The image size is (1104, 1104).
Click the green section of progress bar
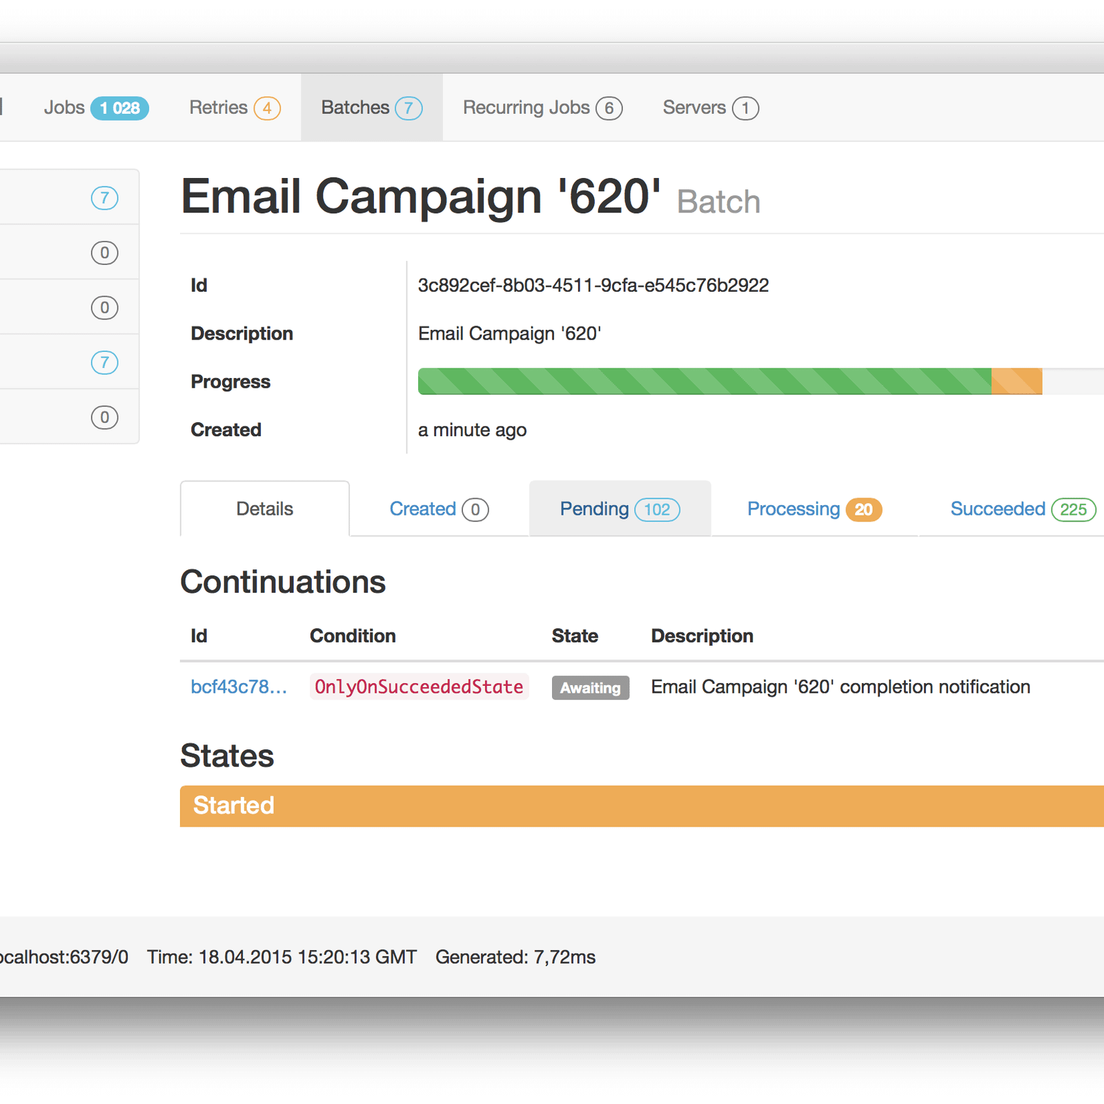704,382
